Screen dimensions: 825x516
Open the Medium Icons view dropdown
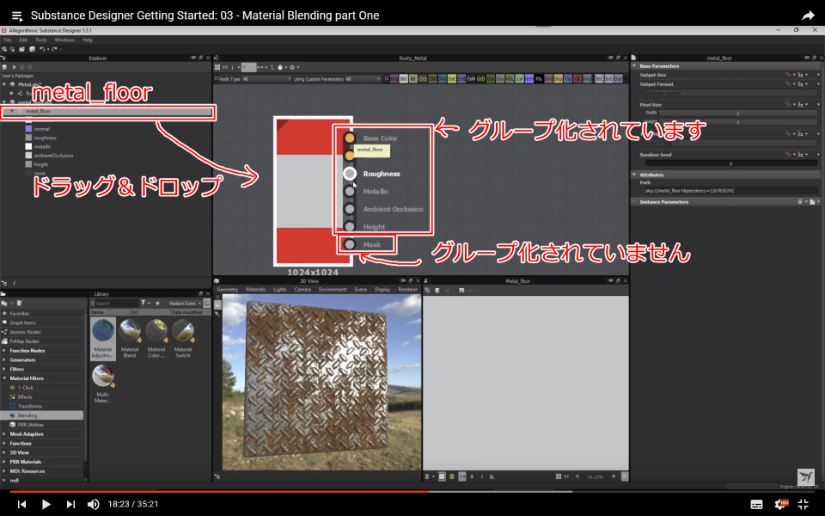185,304
